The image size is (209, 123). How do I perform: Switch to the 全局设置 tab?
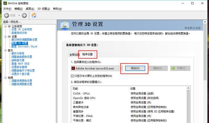click(74, 55)
